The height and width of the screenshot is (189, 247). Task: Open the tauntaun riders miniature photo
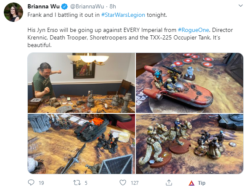point(189,144)
